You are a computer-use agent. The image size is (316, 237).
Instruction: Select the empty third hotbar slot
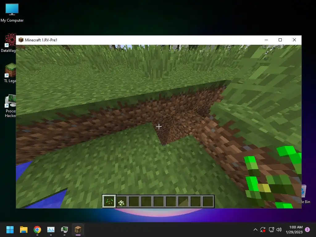pos(134,202)
